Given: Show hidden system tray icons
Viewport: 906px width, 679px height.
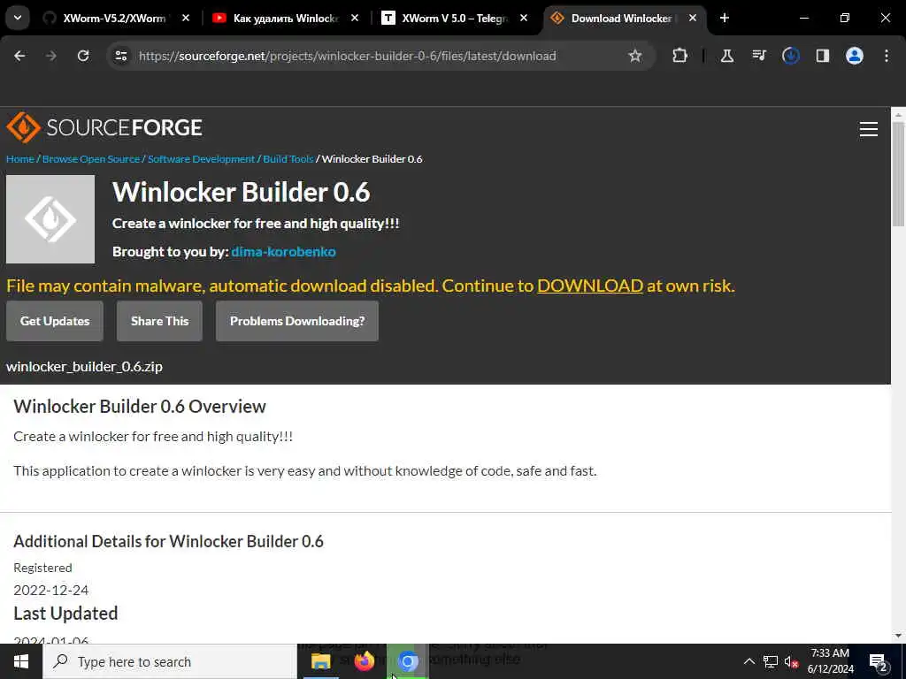Looking at the screenshot, I should 749,661.
